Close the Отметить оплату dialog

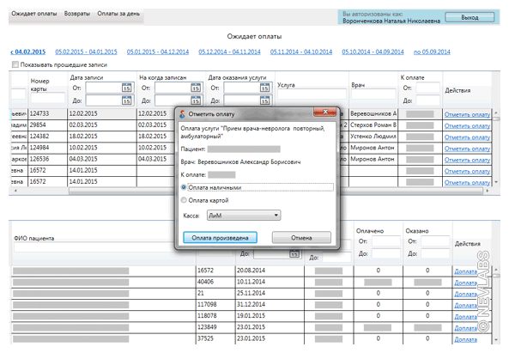(324, 112)
